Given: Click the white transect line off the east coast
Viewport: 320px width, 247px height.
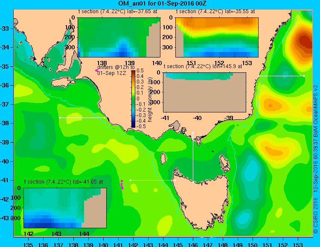Looking at the screenshot, I should (x=282, y=76).
